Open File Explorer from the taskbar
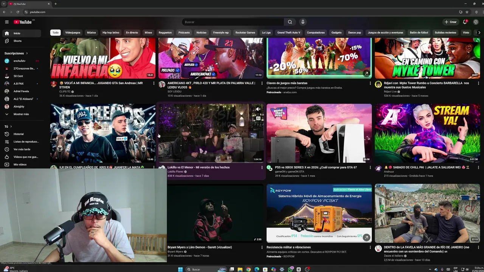This screenshot has height=272, width=484. 240,269
